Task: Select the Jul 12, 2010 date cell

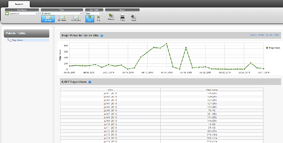Action: (x=110, y=131)
